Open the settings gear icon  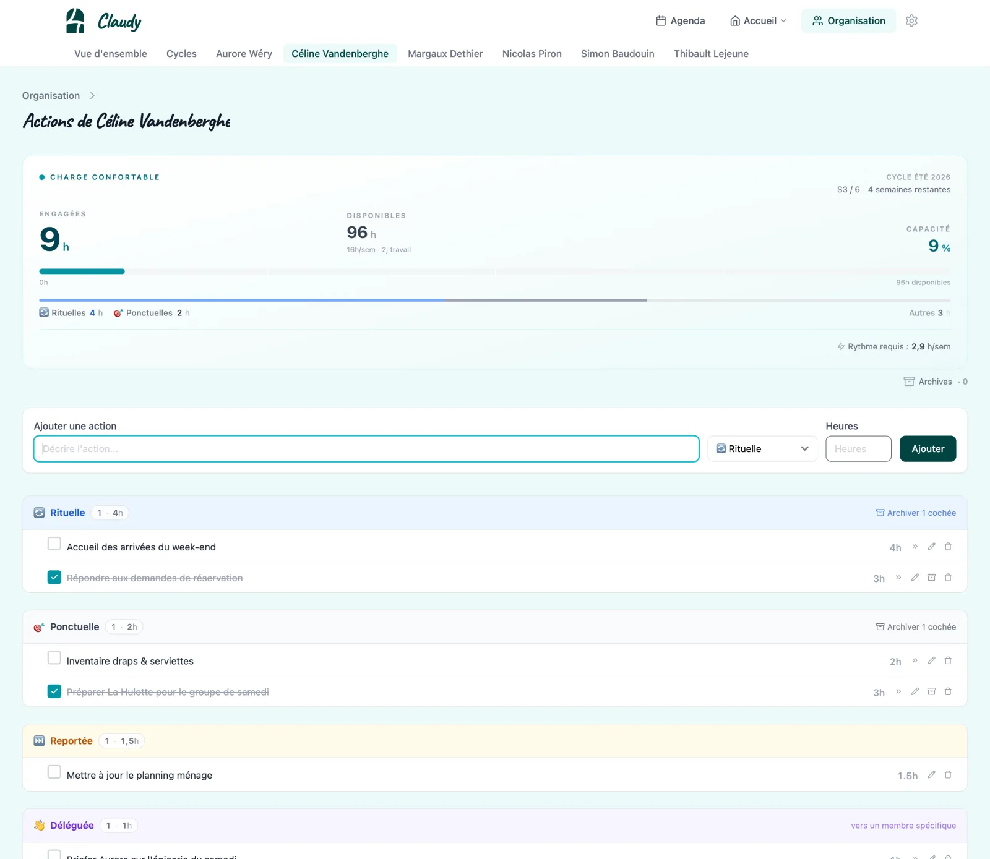[911, 21]
